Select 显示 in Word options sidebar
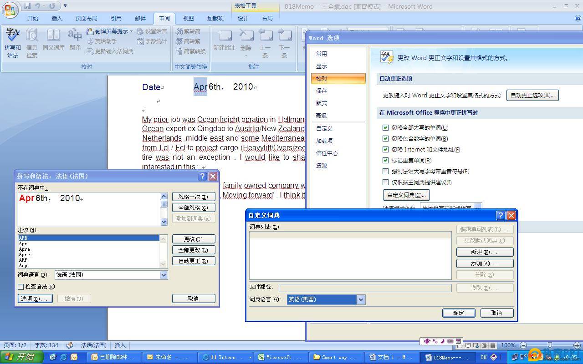 click(x=338, y=66)
